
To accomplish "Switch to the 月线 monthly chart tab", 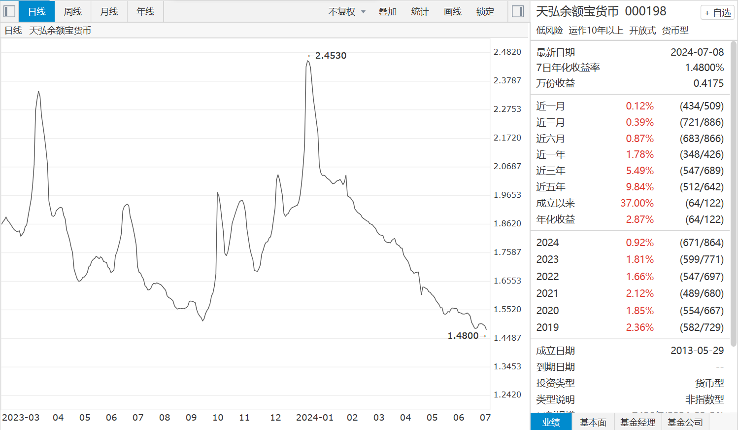I will (109, 11).
